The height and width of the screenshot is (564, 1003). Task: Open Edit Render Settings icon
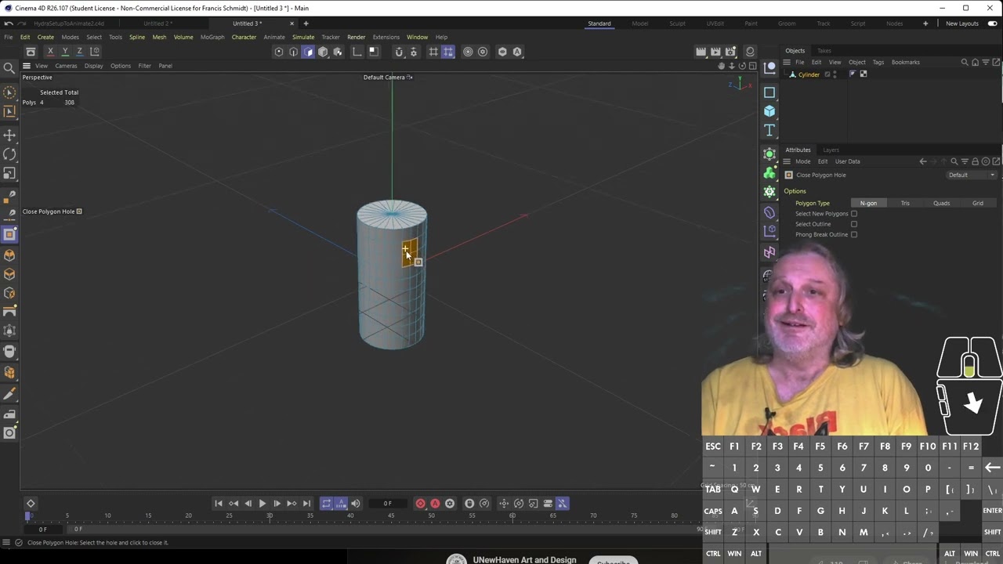click(731, 52)
